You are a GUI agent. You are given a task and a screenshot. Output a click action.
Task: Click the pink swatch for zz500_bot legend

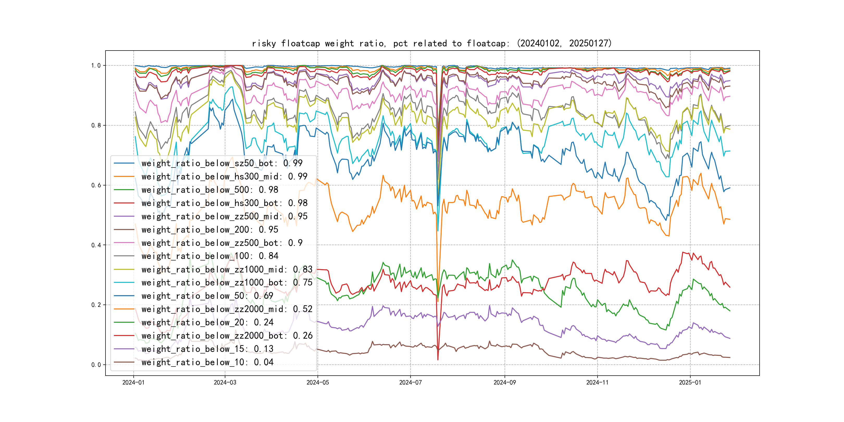tap(124, 243)
